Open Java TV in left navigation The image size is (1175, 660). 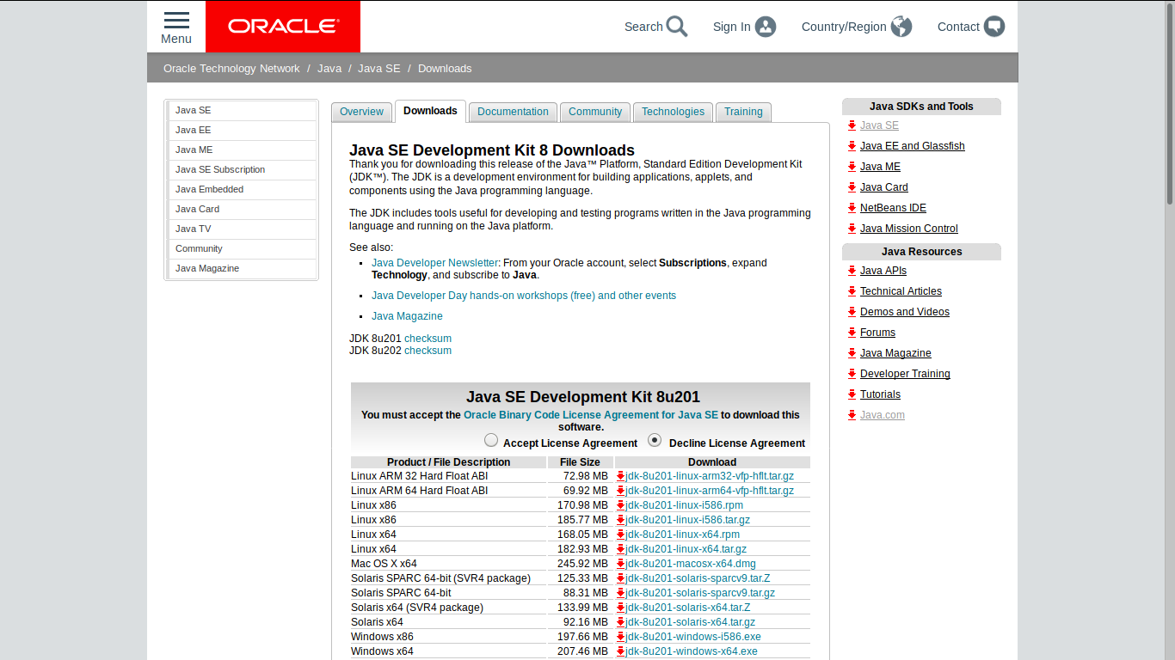[243, 229]
